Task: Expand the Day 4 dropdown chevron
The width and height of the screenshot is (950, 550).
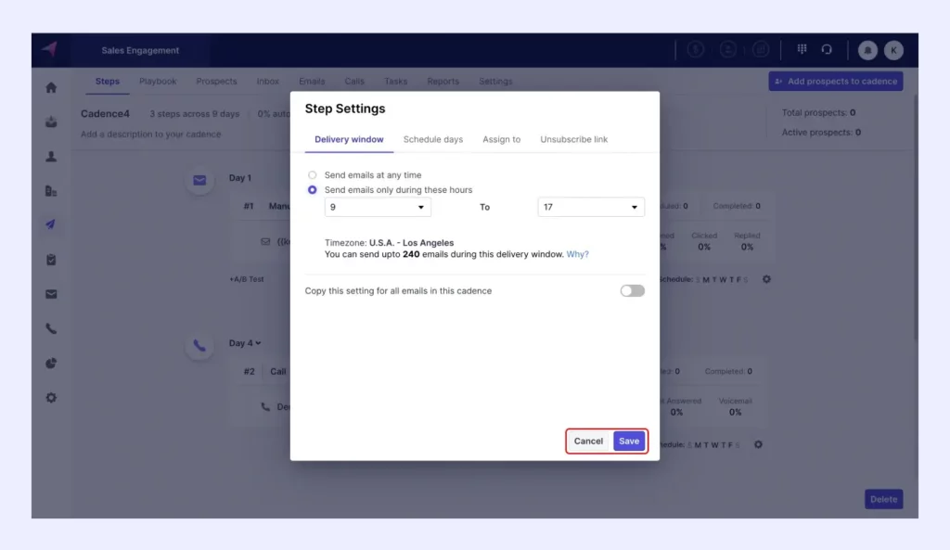Action: 258,343
